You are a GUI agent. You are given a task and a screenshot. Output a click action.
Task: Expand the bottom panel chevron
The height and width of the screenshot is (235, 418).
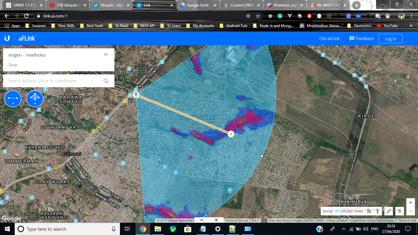202,220
